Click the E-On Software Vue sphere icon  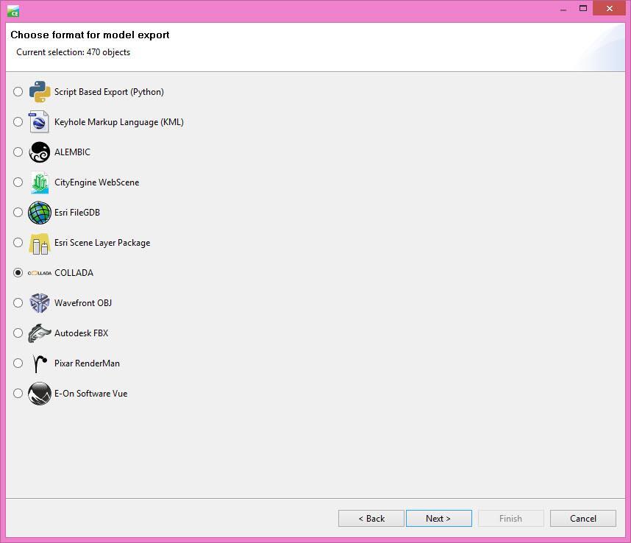[40, 393]
